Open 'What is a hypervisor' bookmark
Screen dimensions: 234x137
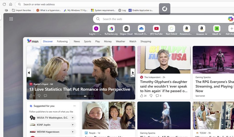49,10
